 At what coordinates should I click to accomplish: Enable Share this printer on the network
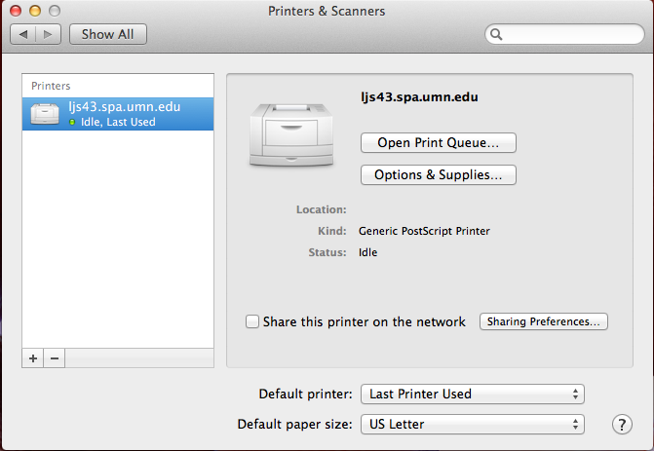coord(252,321)
